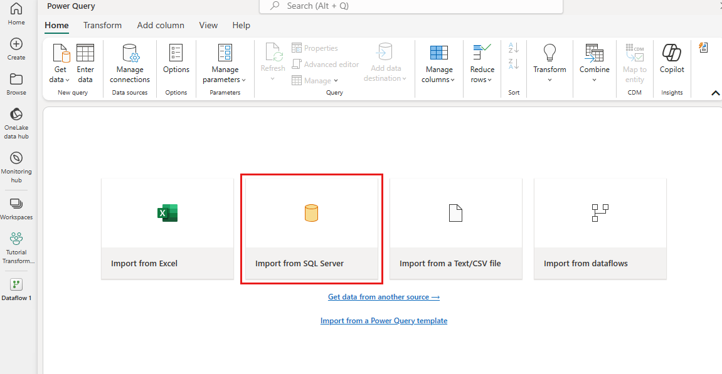Open Workspaces in sidebar
Image resolution: width=722 pixels, height=374 pixels.
pos(16,209)
